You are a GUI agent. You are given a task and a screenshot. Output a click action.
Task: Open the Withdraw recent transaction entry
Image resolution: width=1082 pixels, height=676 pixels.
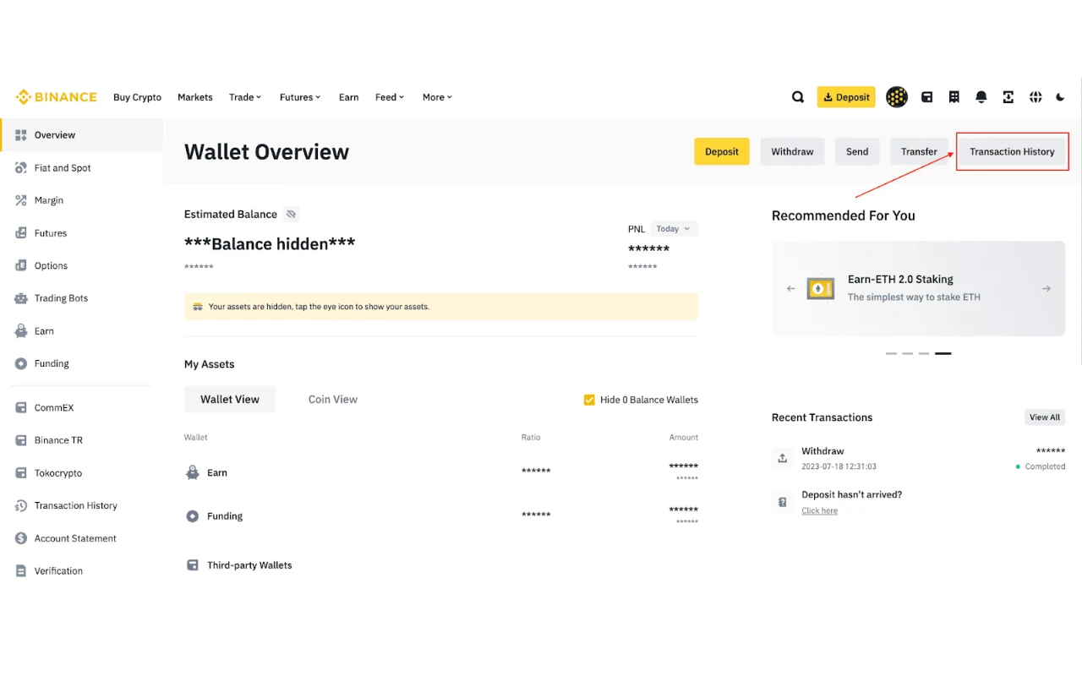pos(919,458)
